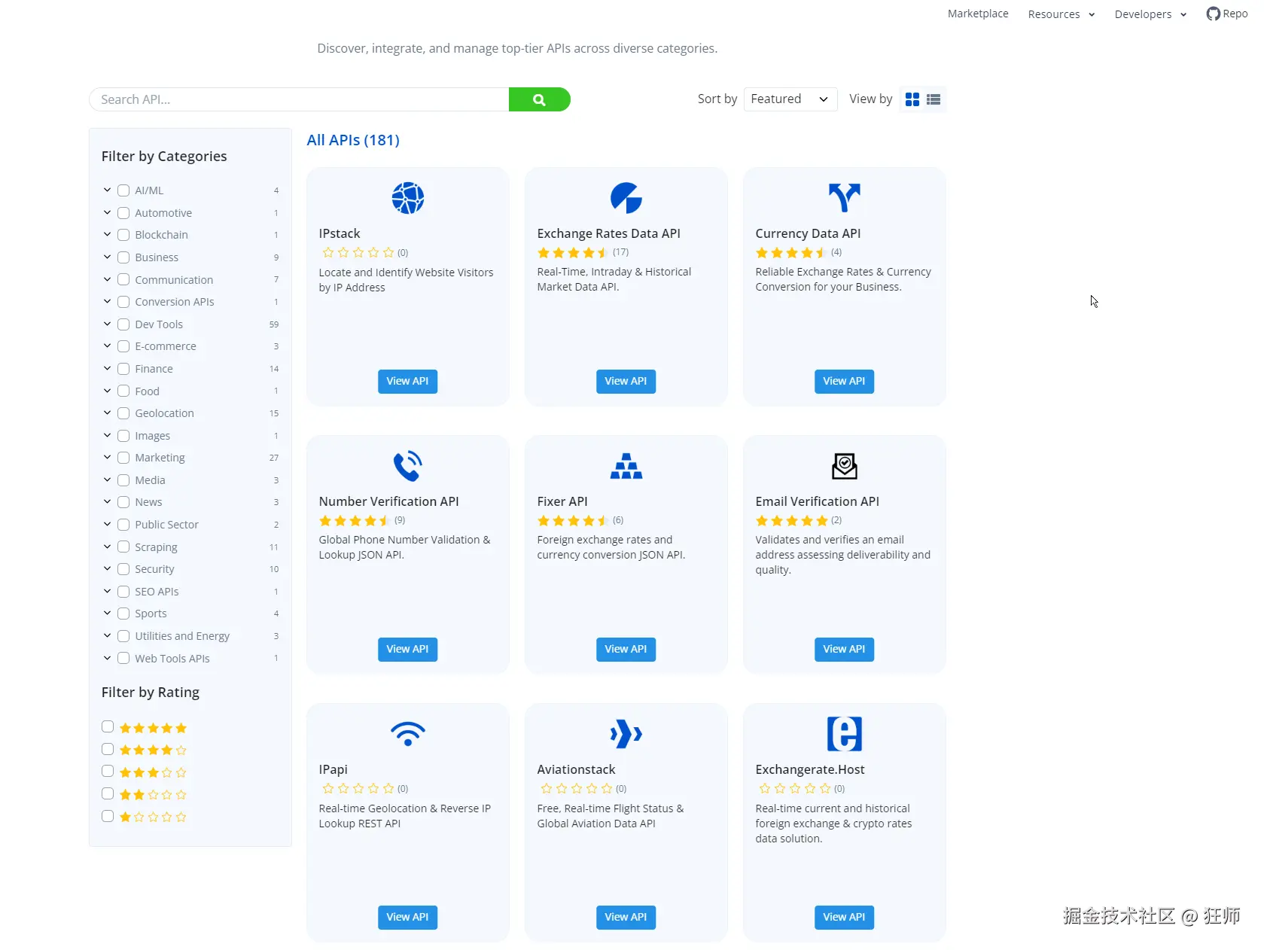The image size is (1264, 950).
Task: Click the Images category label
Action: pos(153,436)
